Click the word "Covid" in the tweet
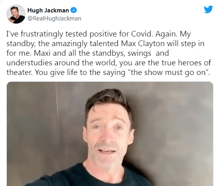The width and height of the screenshot is (217, 186). pos(142,34)
